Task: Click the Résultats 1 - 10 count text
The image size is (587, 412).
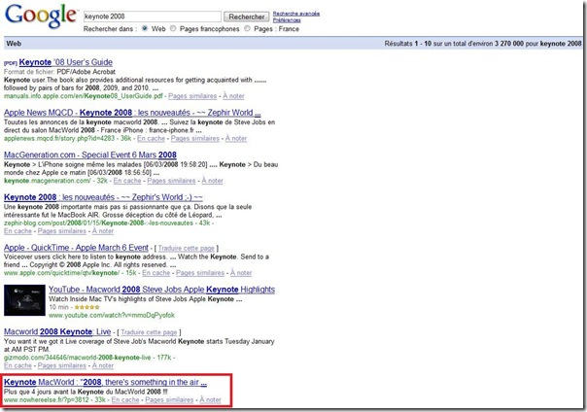Action: (483, 44)
